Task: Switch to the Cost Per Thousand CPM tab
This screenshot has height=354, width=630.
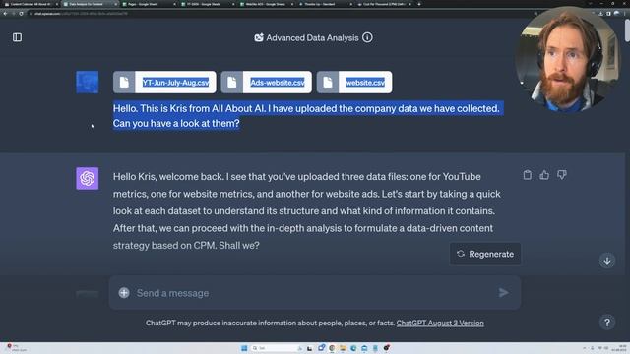Action: 384,4
